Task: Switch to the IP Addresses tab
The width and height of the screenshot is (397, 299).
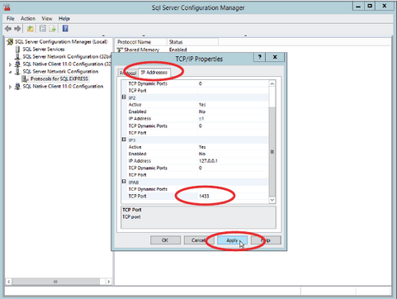Action: (x=154, y=73)
